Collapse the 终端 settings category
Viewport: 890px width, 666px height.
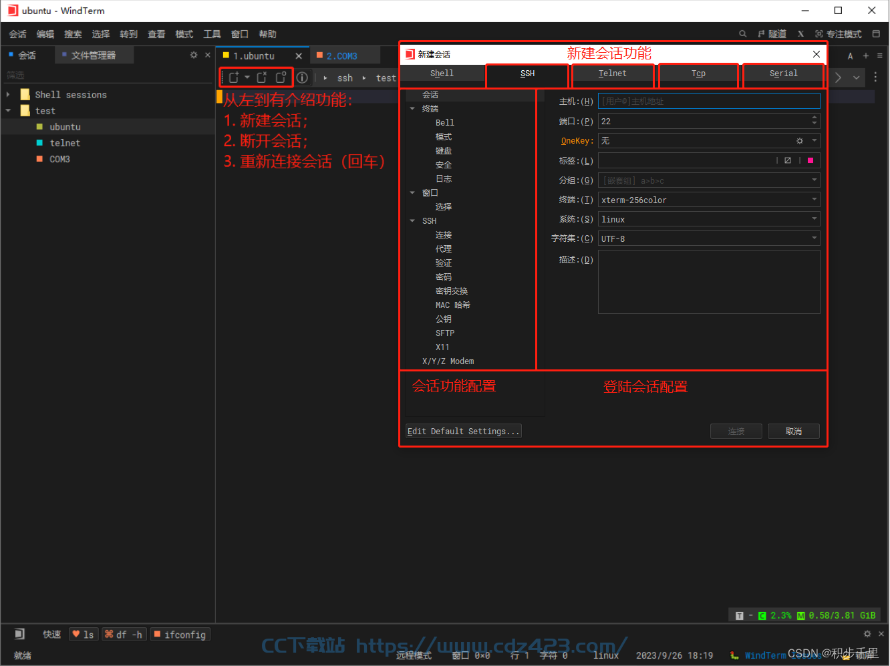(x=412, y=108)
